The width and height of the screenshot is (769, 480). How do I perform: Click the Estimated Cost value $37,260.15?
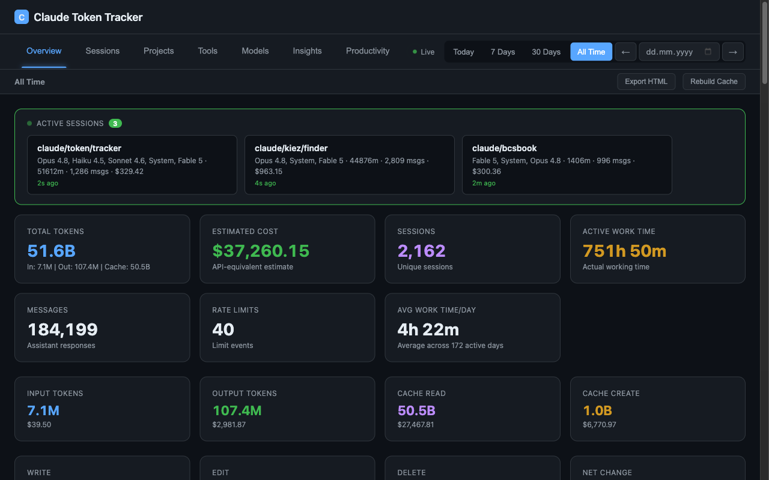[261, 251]
